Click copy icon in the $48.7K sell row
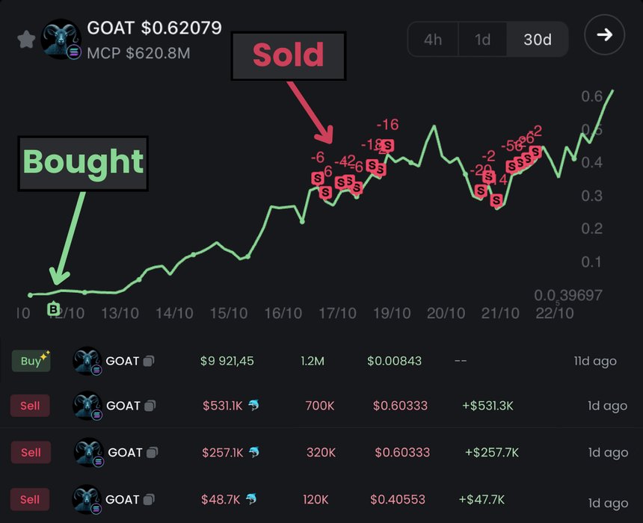The image size is (643, 523). point(149,499)
